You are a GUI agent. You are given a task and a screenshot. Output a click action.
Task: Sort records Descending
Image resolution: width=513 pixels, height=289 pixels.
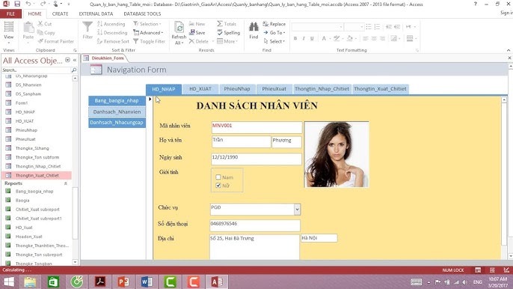pyautogui.click(x=112, y=33)
